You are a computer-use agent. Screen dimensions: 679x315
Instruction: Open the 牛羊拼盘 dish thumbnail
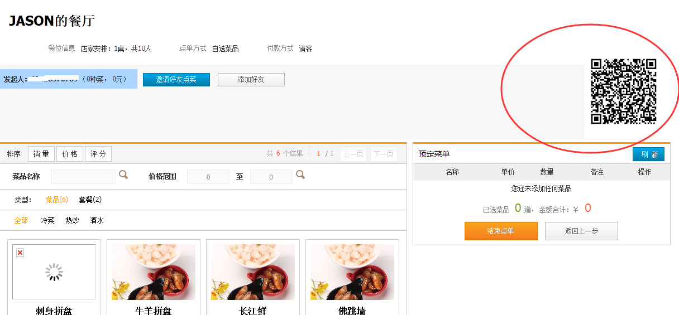154,272
